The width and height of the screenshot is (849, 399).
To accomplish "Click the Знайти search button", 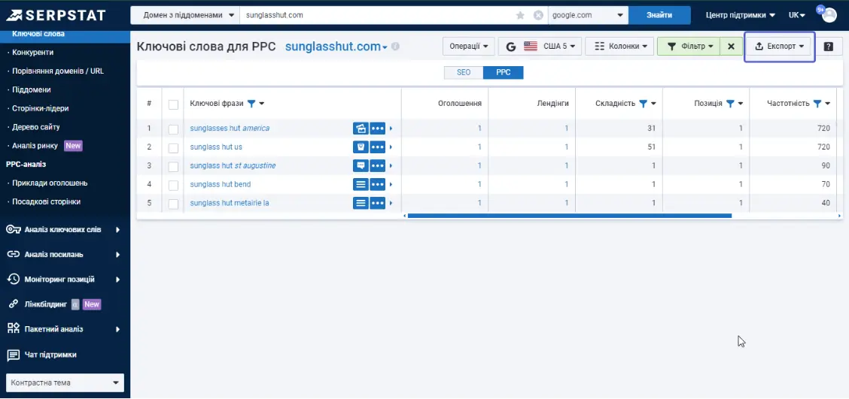I will coord(659,15).
